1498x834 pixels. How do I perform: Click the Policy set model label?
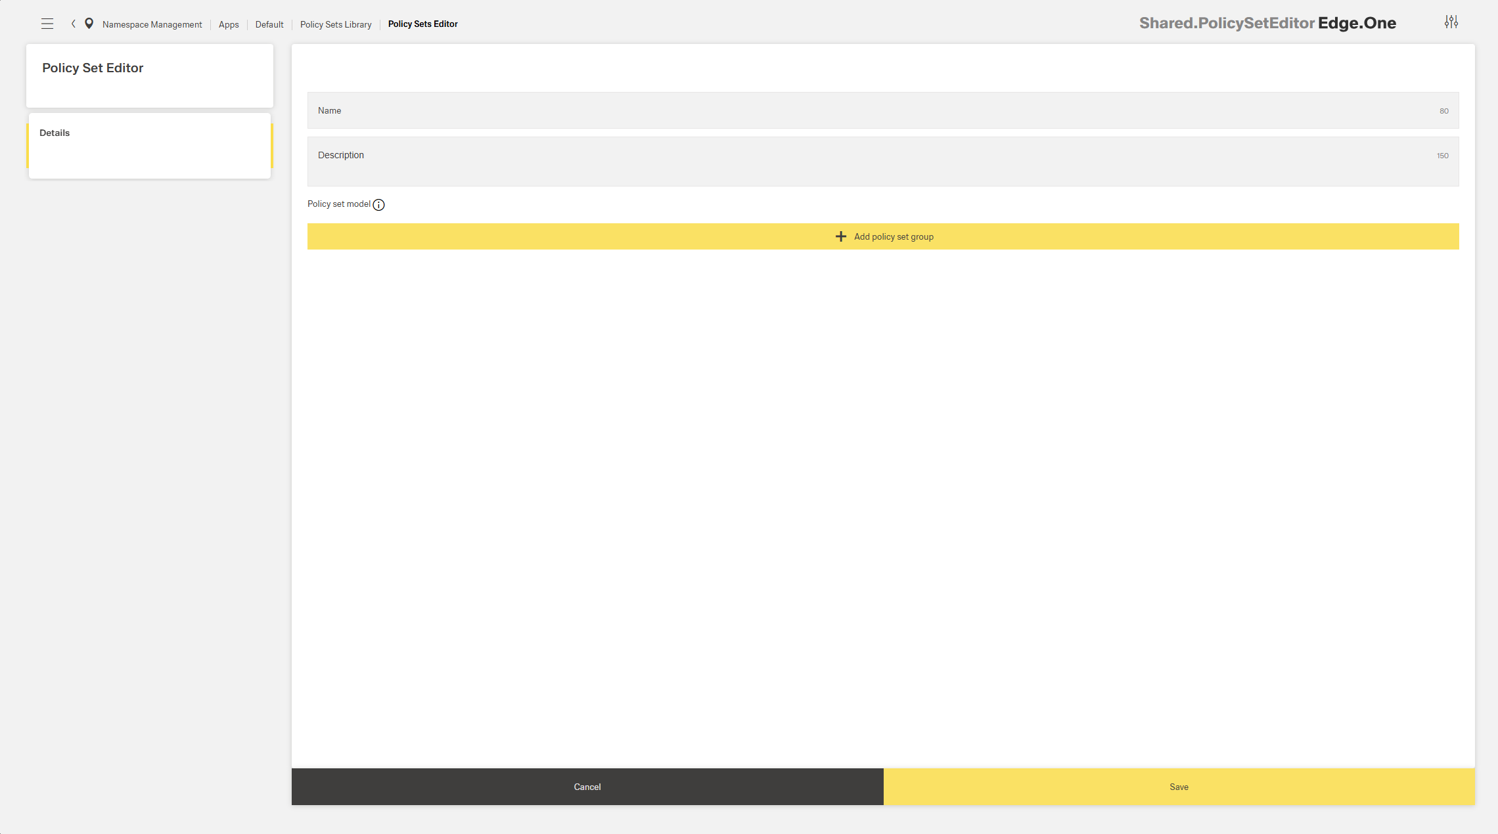pos(338,204)
